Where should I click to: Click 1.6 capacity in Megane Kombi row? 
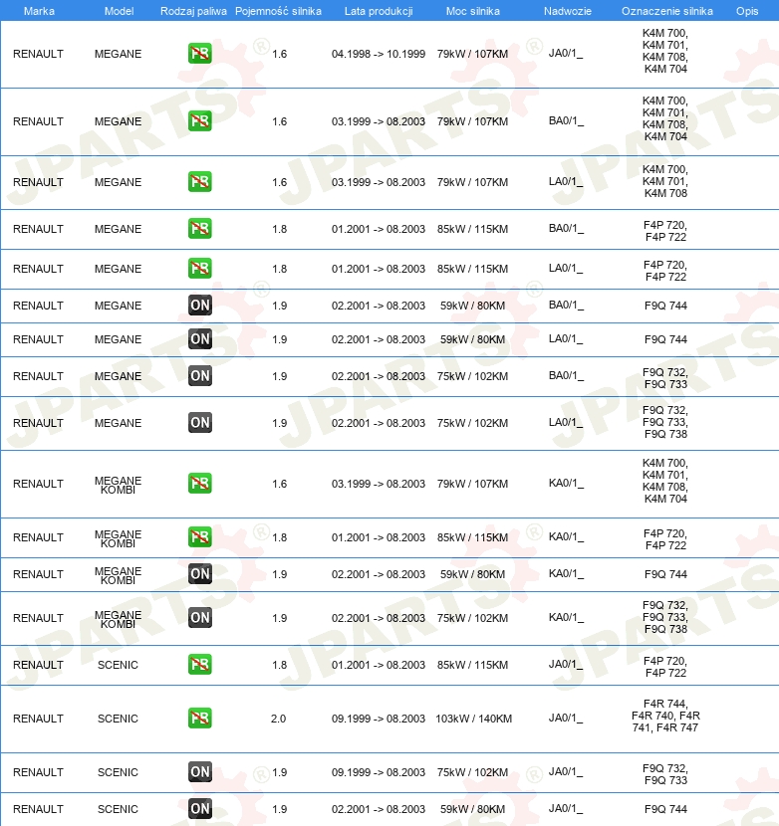click(x=280, y=484)
